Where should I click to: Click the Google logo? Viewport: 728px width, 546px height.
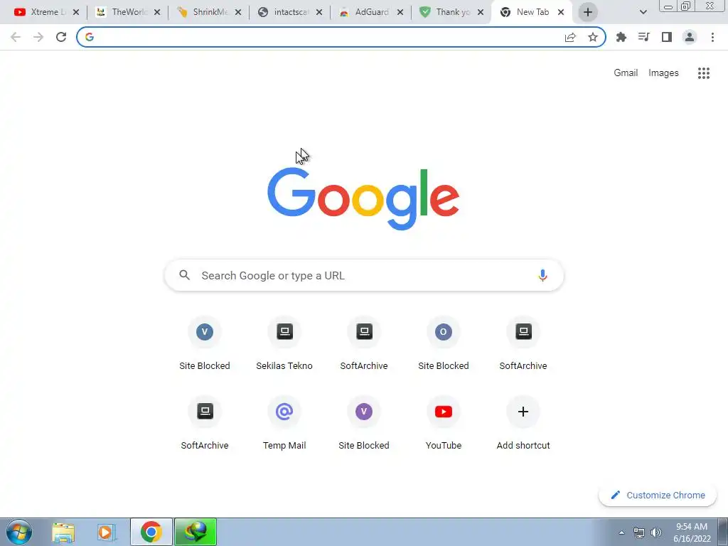[x=363, y=199]
